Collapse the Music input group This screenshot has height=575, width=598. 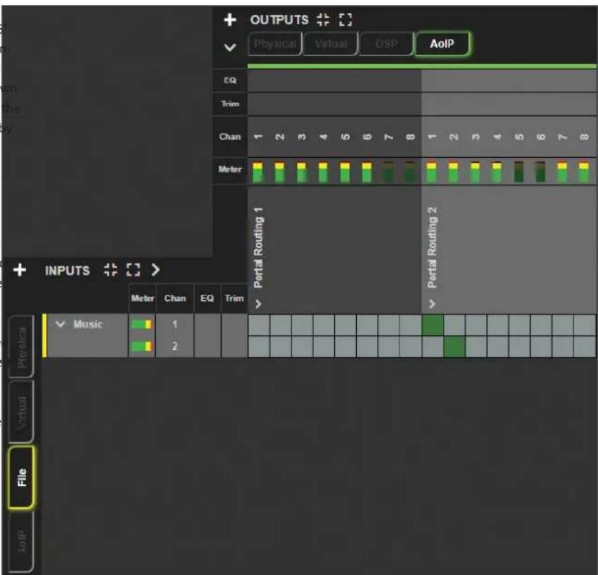(x=60, y=324)
